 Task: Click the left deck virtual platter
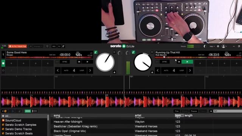(x=105, y=62)
